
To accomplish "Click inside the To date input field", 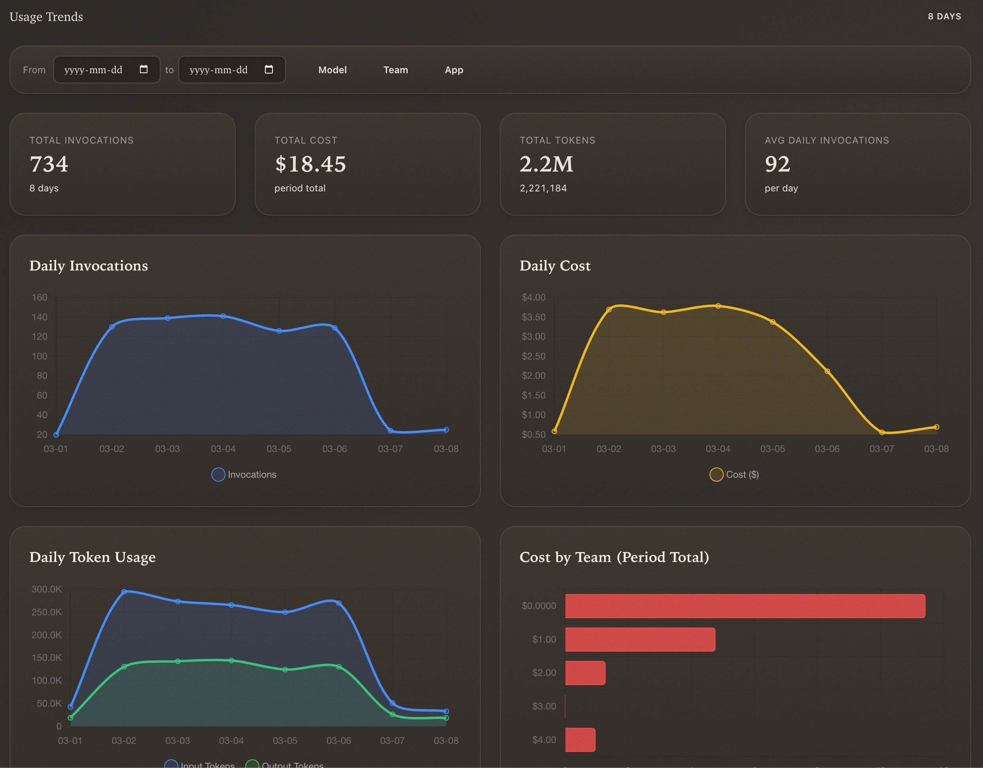I will tap(219, 70).
